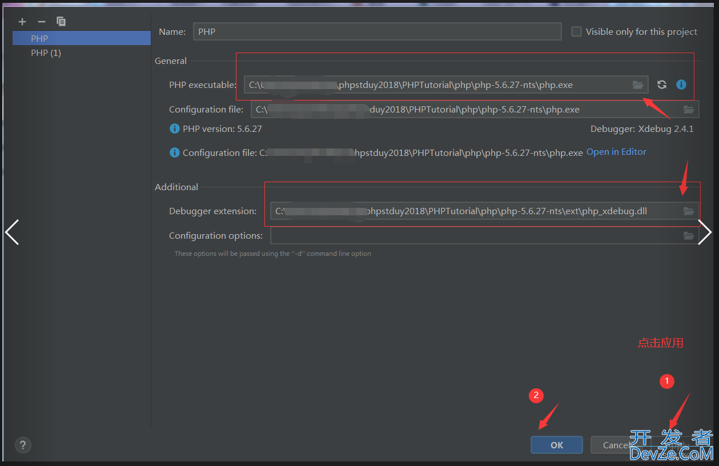The image size is (719, 466).
Task: Remove selected interpreter with minus icon
Action: coord(42,22)
